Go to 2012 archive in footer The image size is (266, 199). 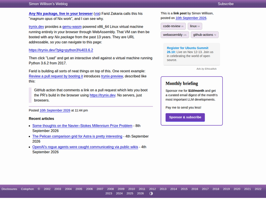(x=152, y=189)
